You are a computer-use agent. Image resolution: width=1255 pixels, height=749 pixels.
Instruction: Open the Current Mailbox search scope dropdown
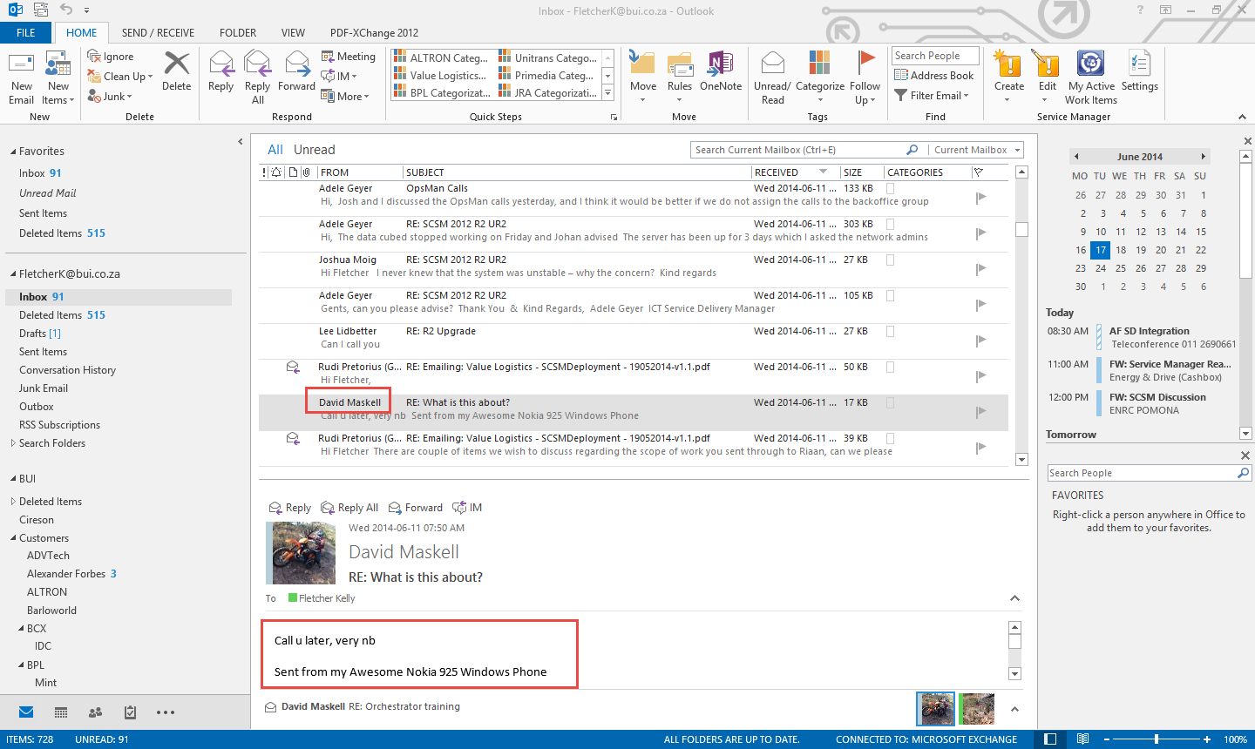click(1017, 150)
